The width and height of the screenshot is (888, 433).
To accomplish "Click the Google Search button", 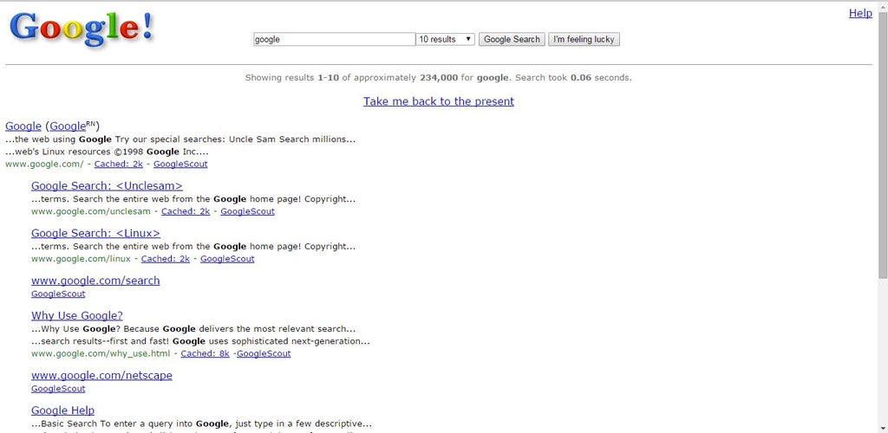I will click(x=512, y=39).
